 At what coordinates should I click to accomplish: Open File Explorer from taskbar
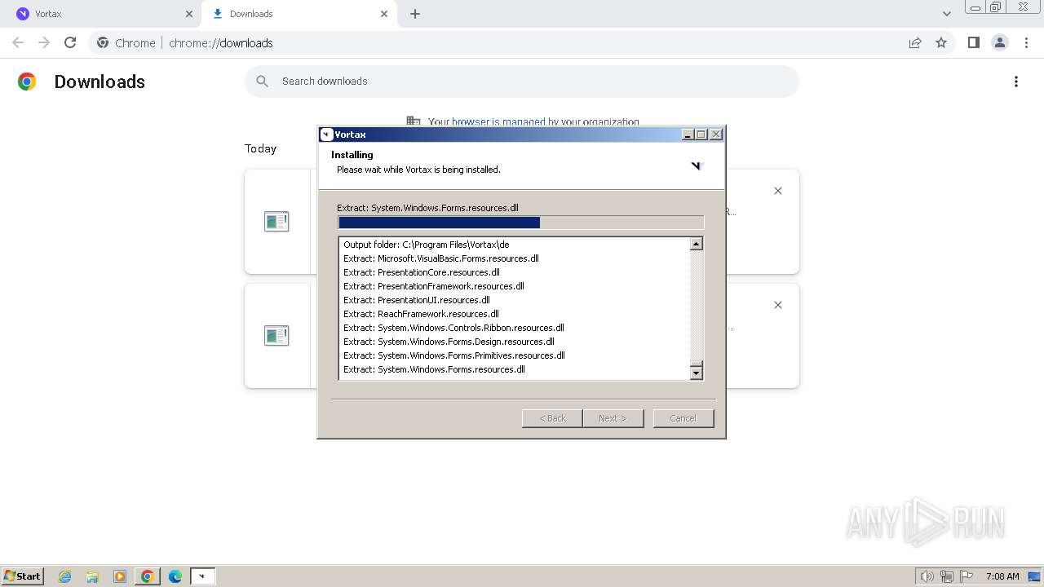pos(92,576)
